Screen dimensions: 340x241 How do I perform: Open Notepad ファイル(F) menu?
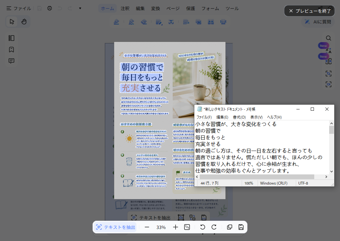tap(204, 117)
